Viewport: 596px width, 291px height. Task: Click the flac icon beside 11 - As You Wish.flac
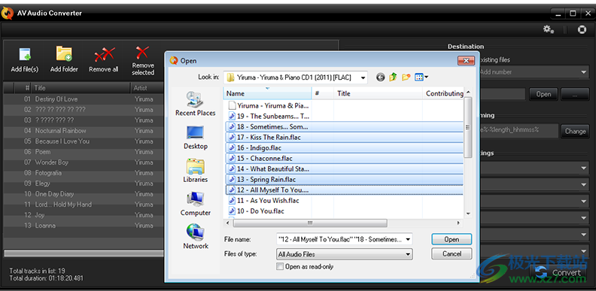pos(232,200)
